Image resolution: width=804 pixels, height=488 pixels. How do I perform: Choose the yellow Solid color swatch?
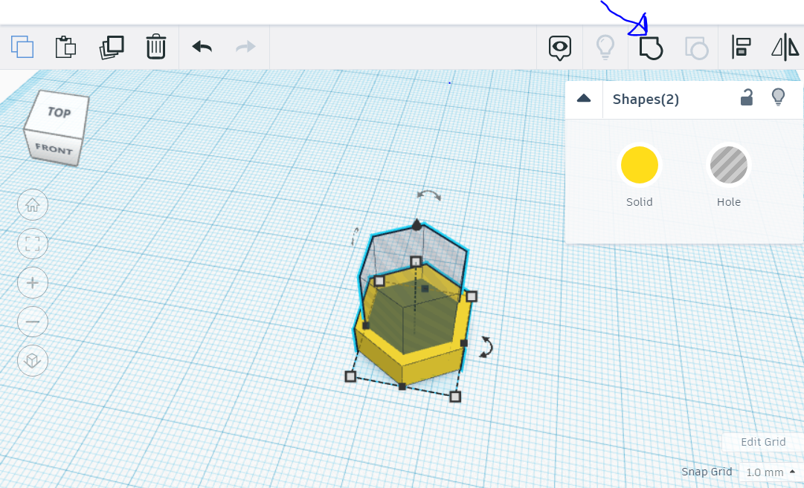640,165
